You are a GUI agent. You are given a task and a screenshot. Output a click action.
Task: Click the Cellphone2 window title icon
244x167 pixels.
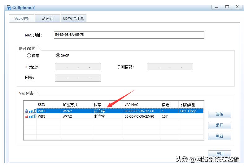[x=9, y=7]
